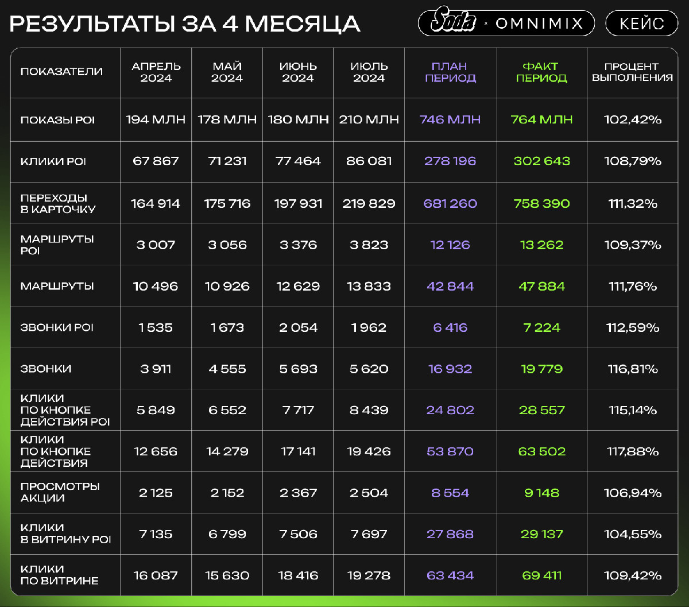Select the МАРШРУТЫ April value 10 496
689x607 pixels.
156,286
